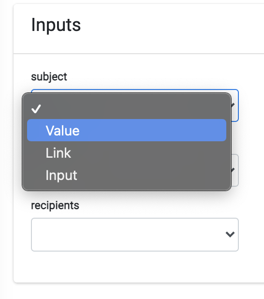Open the recipients dropdown field

point(135,234)
